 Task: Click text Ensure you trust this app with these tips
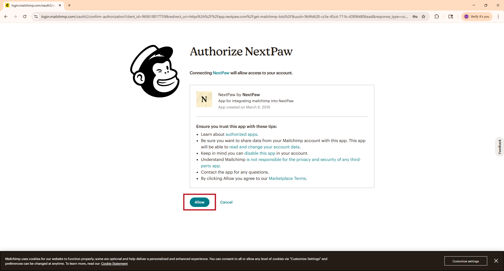click(x=237, y=127)
